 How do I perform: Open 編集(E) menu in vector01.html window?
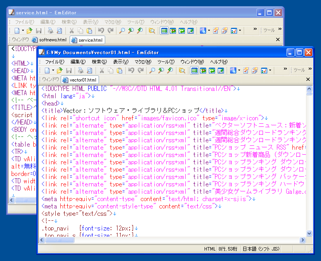click(78, 61)
